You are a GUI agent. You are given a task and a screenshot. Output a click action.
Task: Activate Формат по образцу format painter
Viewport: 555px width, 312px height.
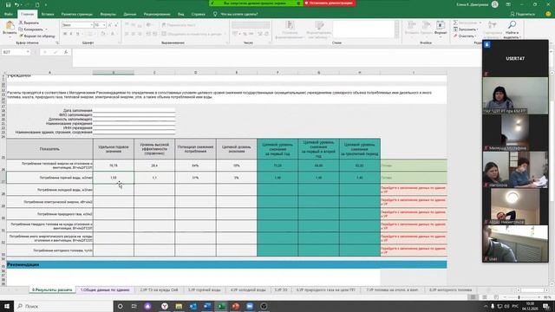[37, 36]
